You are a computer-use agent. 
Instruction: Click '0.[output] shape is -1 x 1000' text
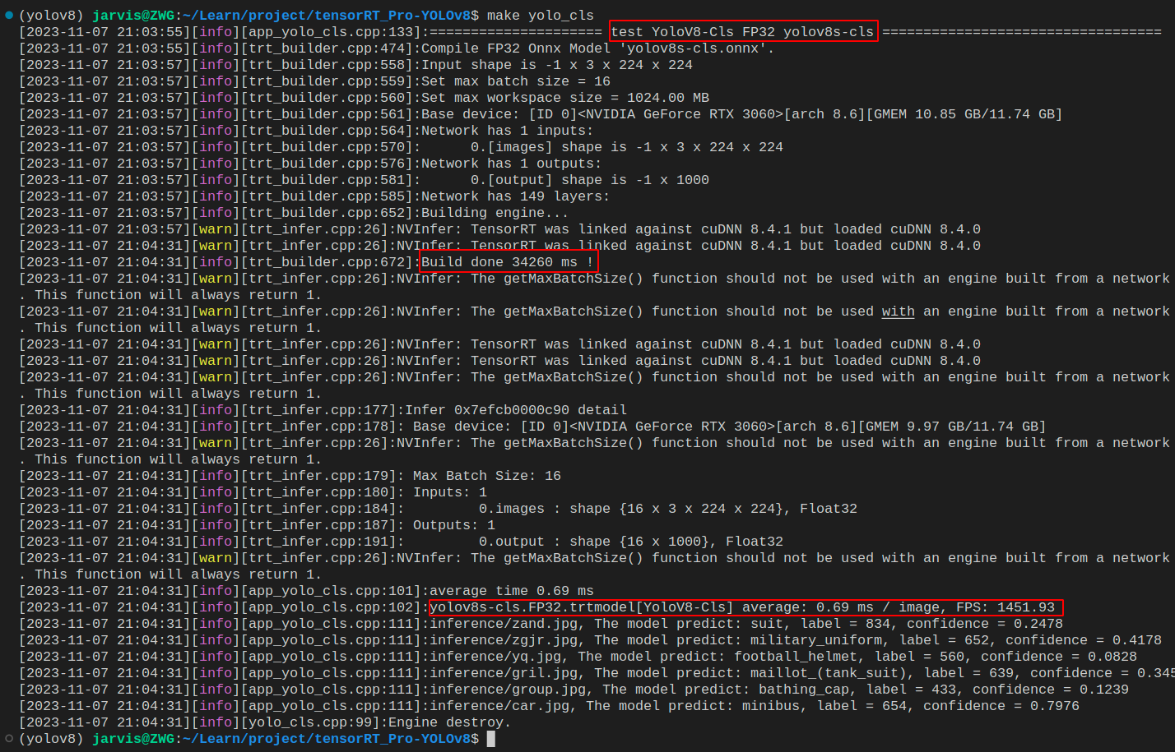[590, 180]
